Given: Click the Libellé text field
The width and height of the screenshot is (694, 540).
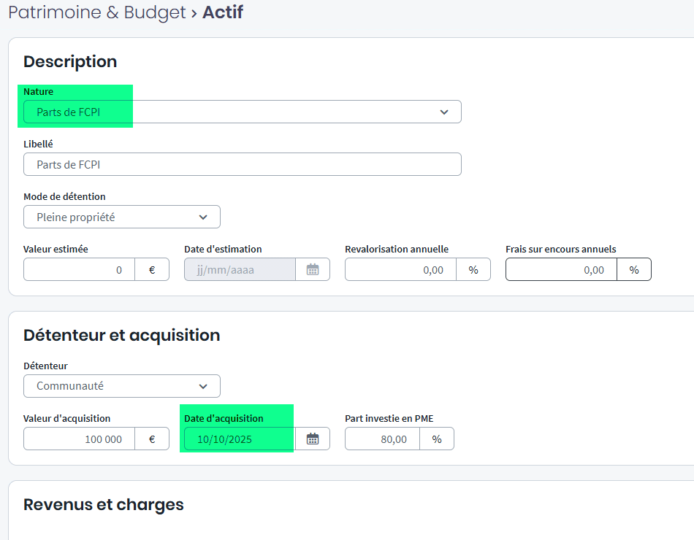Looking at the screenshot, I should tap(242, 164).
